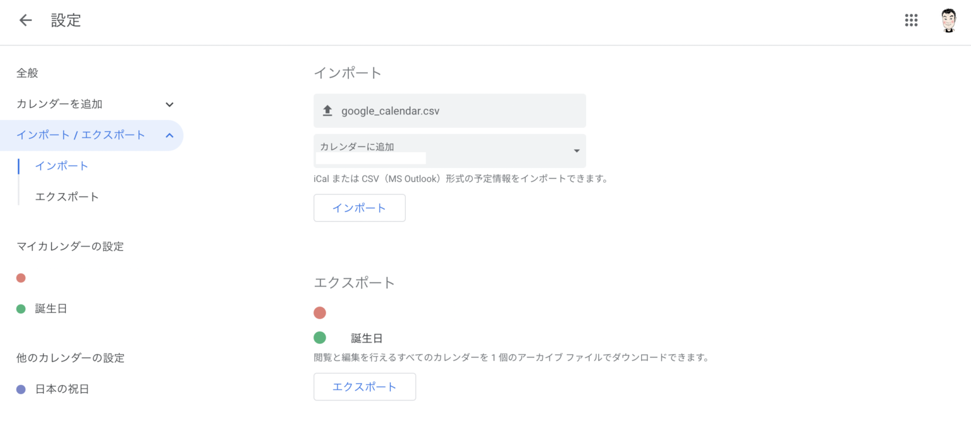Click the upload icon beside google_calendar.csv
971x422 pixels.
(327, 111)
